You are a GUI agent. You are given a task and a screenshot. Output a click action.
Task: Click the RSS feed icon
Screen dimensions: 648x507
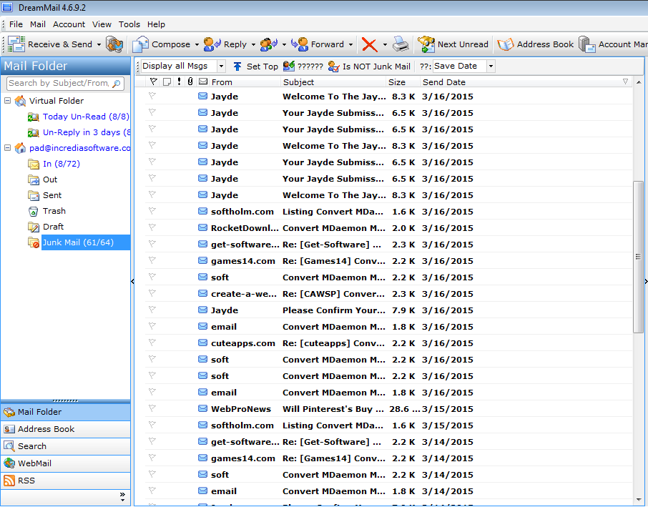pyautogui.click(x=9, y=481)
